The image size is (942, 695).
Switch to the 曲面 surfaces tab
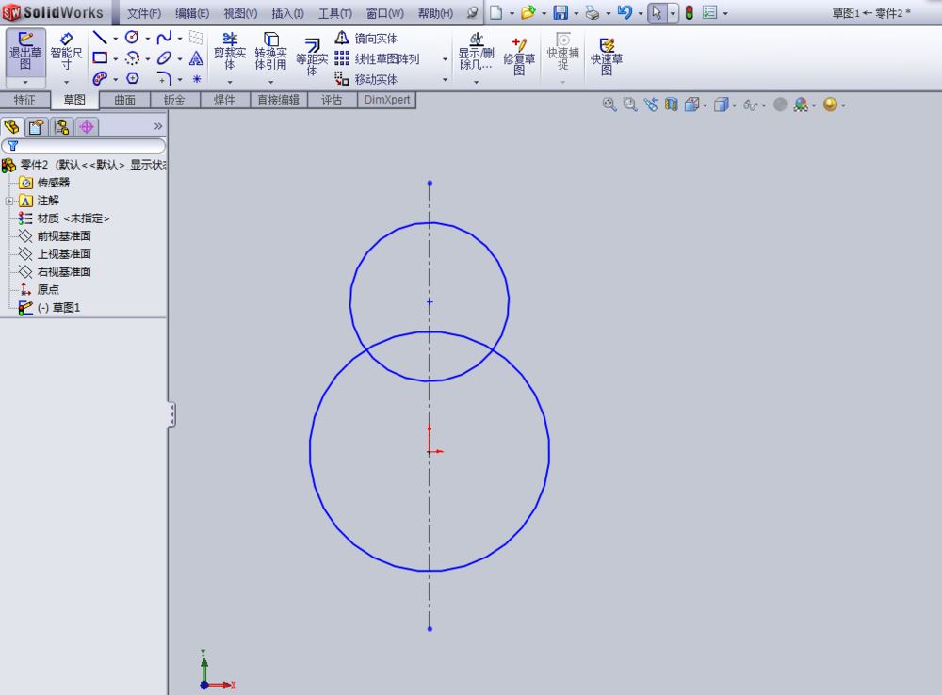click(x=125, y=100)
